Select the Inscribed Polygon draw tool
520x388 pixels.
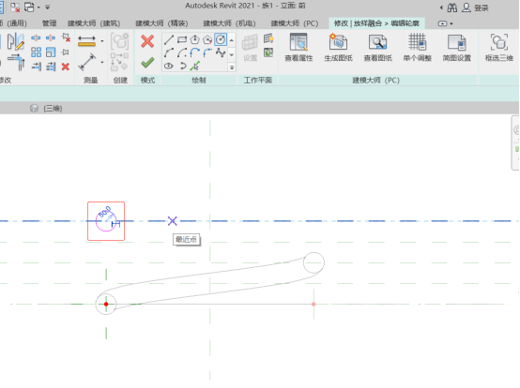point(194,40)
